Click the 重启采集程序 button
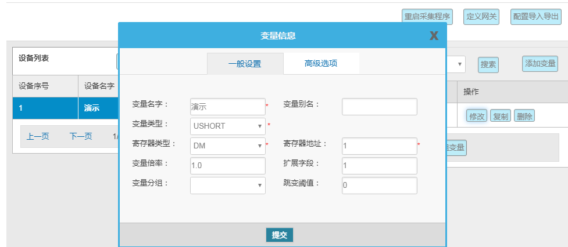The width and height of the screenshot is (568, 247). [427, 17]
